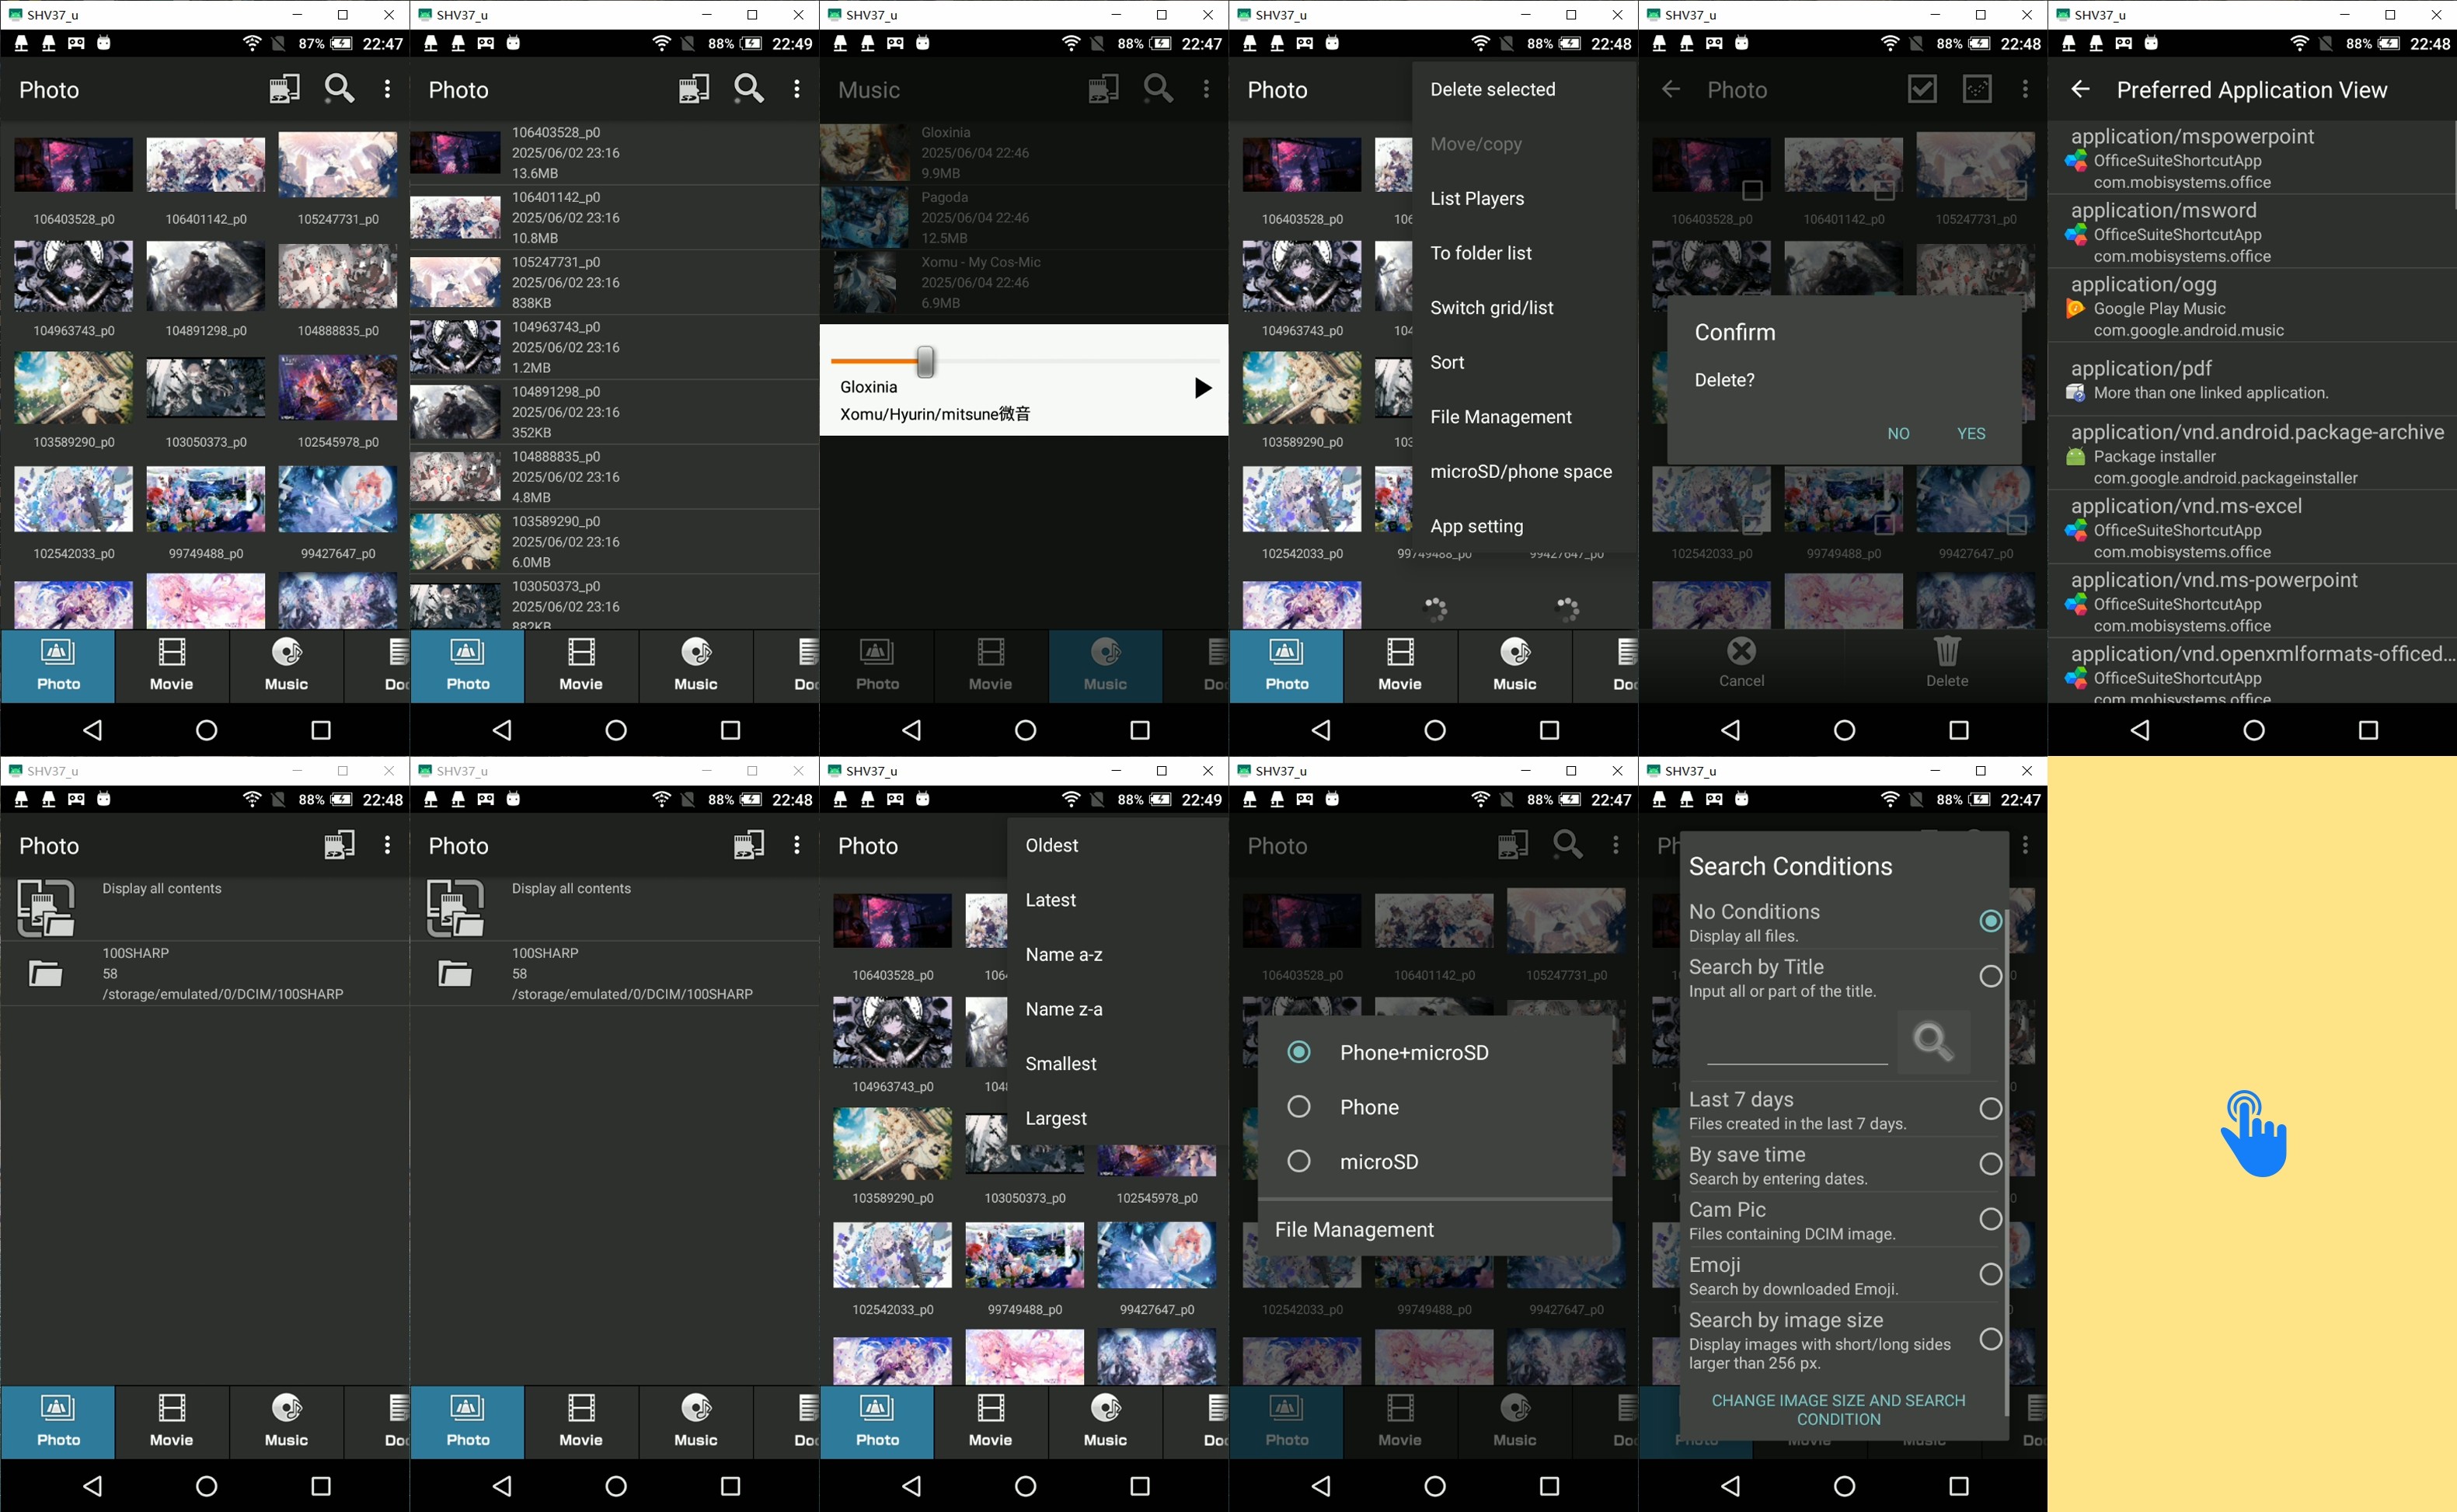Switch to the Movie tab in the Photo list-view window
2457x1512 pixels.
581,665
